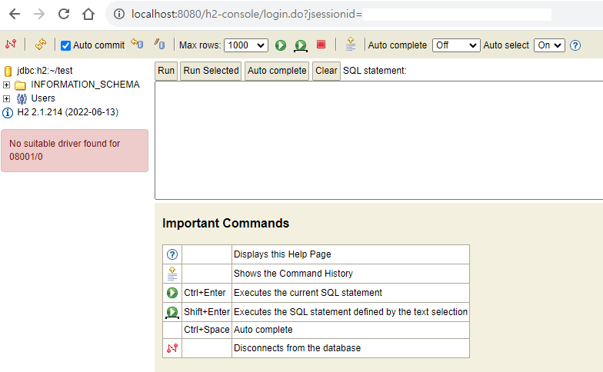The width and height of the screenshot is (603, 372).
Task: Click 'Shows the Command History' text
Action: (x=293, y=274)
